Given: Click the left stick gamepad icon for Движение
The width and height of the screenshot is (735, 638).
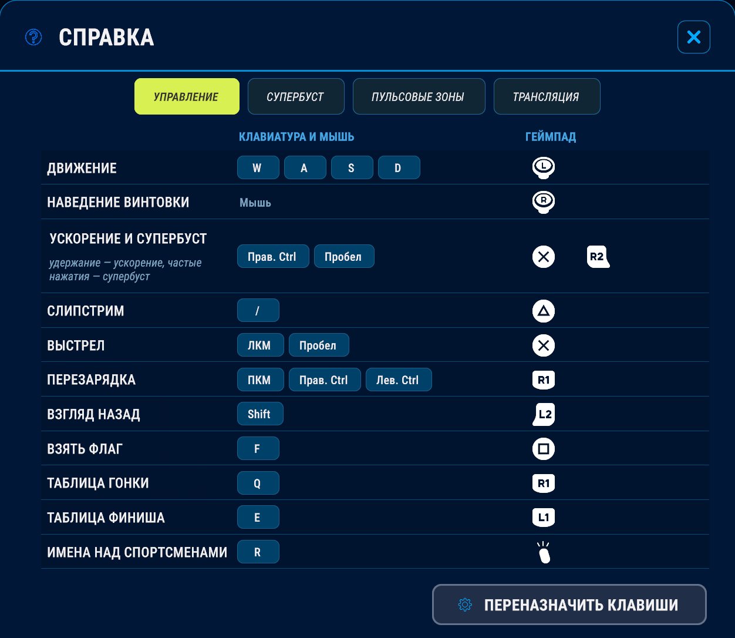Looking at the screenshot, I should point(544,167).
